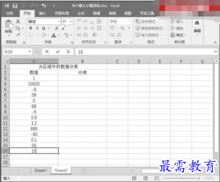The width and height of the screenshot is (220, 182).
Task: Confirm entry with the checkmark button
Action: 57,51
